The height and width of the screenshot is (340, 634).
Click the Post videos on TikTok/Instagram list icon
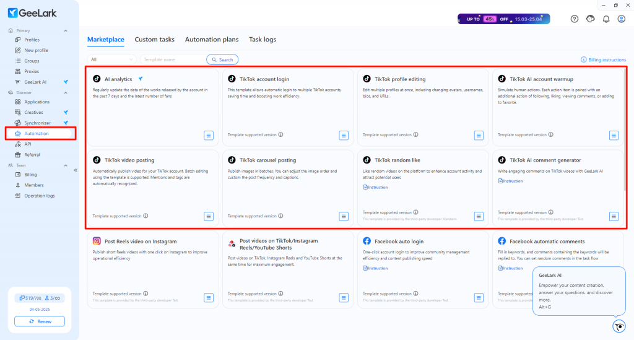344,298
